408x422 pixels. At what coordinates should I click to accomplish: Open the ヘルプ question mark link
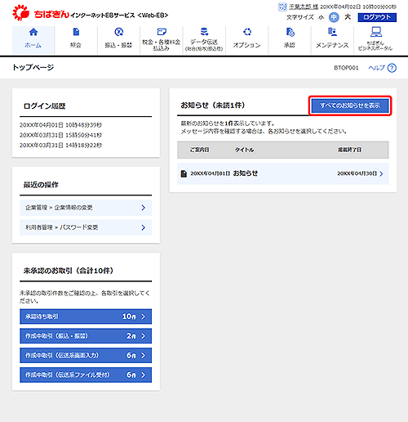[x=382, y=68]
